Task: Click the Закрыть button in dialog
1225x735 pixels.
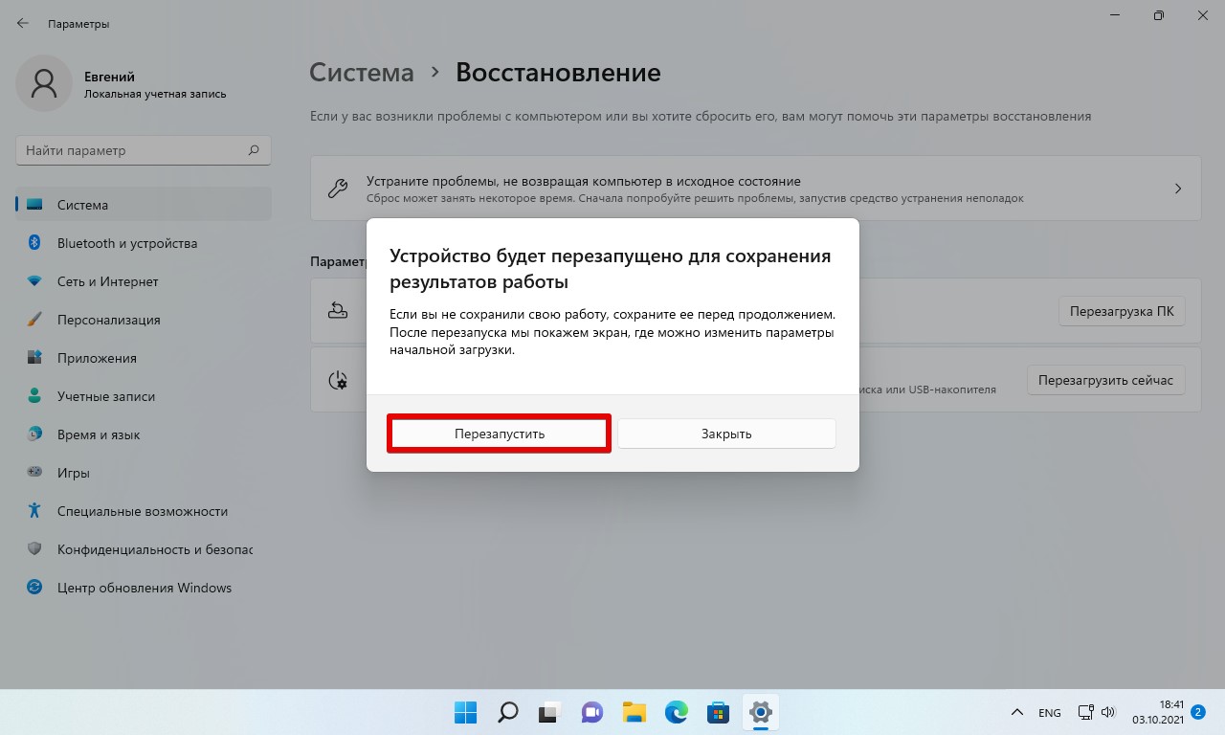Action: 726,434
